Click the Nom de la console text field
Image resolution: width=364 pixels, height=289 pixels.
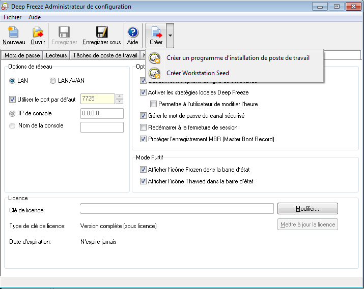[102, 127]
